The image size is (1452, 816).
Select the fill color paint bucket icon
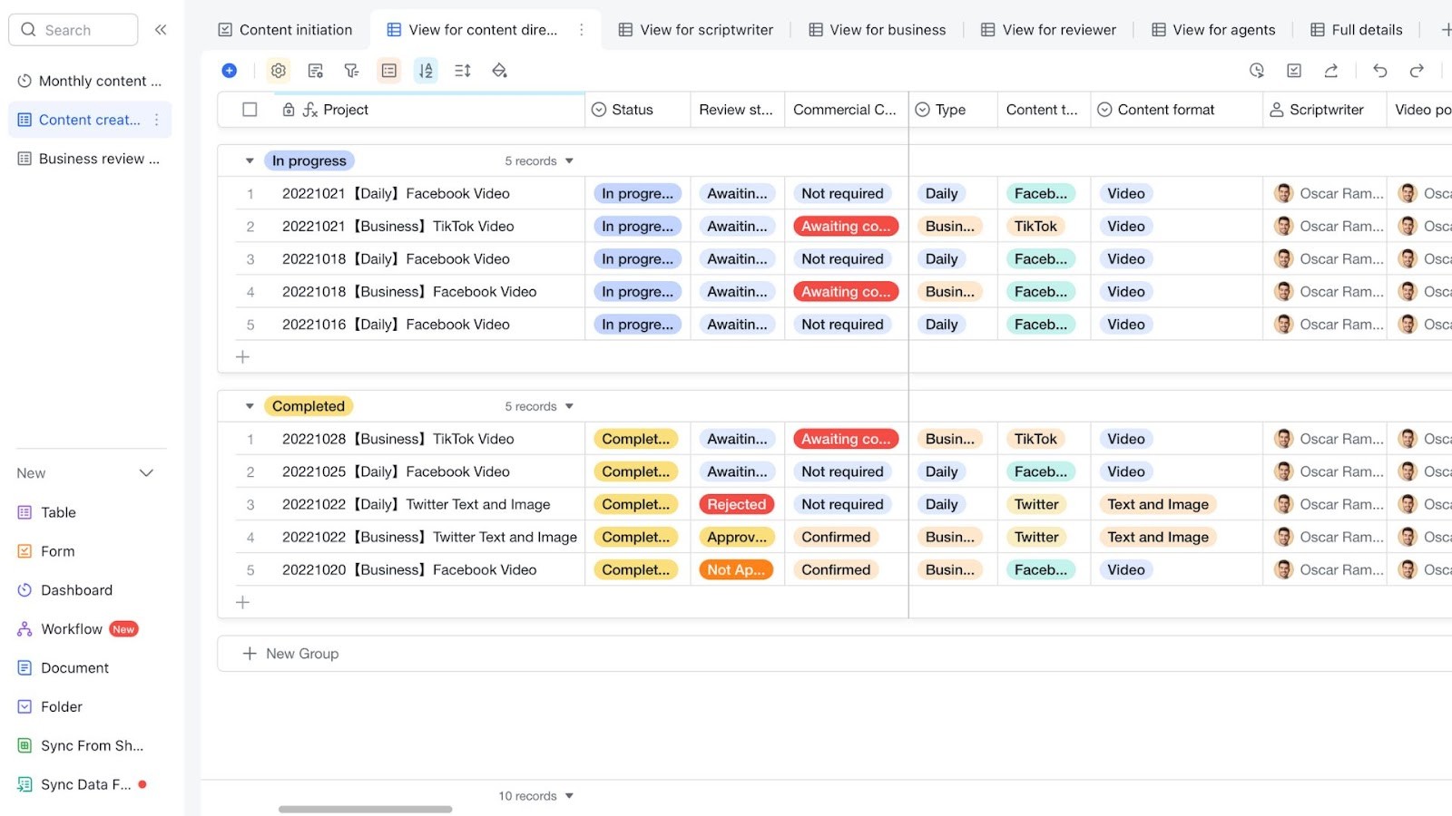499,70
